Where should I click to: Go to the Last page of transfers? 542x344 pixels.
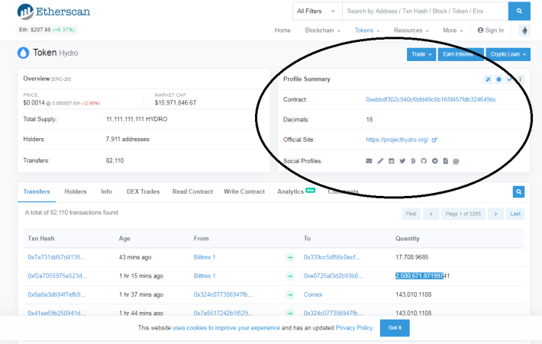(x=516, y=214)
